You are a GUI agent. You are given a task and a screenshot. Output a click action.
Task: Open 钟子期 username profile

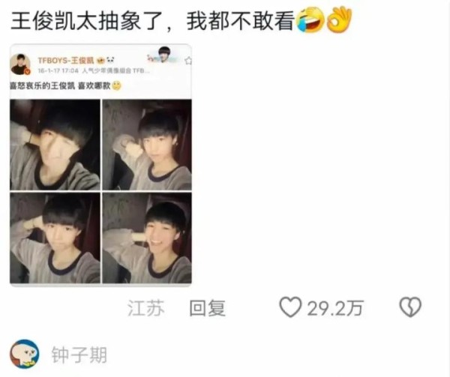pyautogui.click(x=79, y=355)
